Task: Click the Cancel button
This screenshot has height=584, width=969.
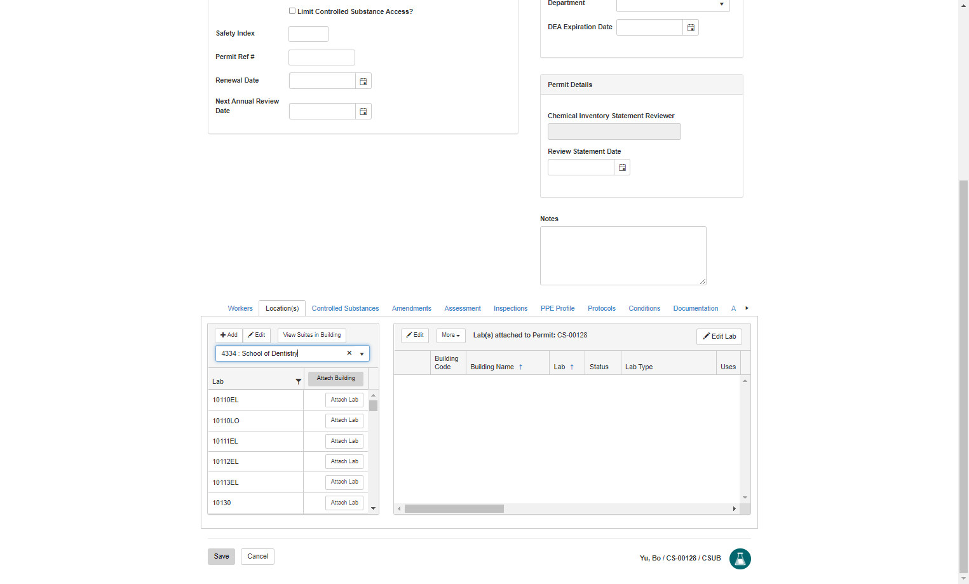Action: (x=257, y=557)
